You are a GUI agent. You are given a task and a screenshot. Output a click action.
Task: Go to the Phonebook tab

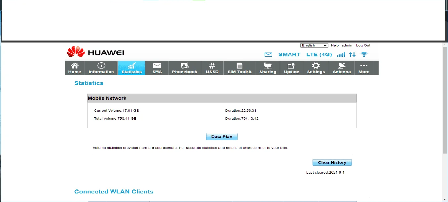184,68
